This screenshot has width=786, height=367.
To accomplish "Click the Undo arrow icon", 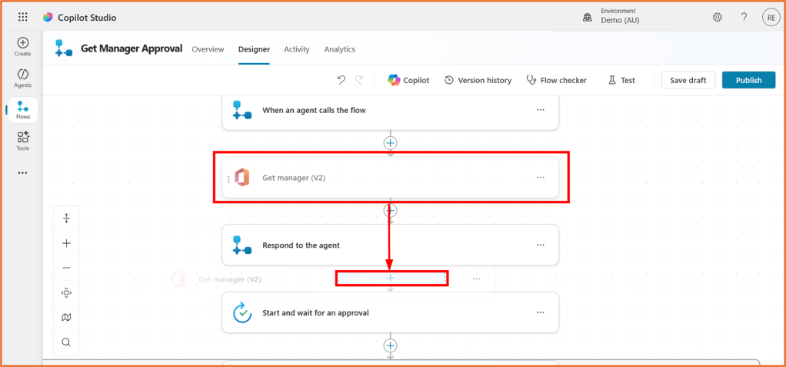I will 341,80.
